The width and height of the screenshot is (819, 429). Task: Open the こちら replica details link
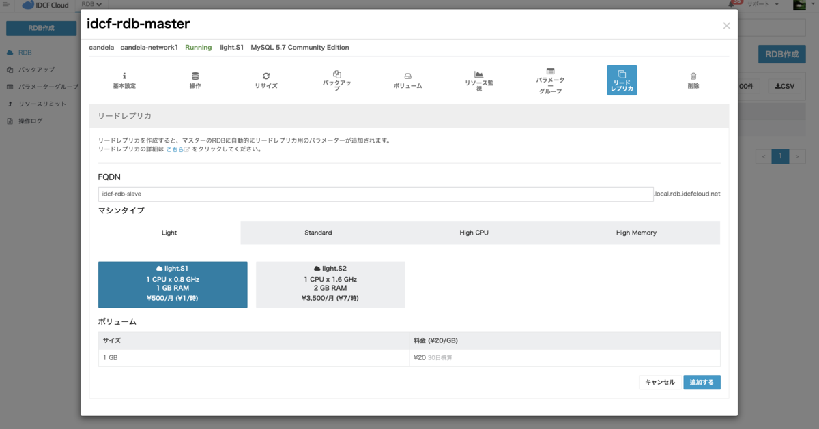(177, 149)
